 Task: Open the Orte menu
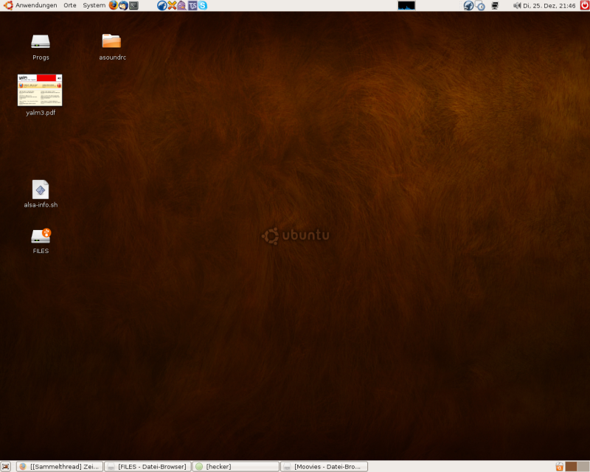pos(70,5)
